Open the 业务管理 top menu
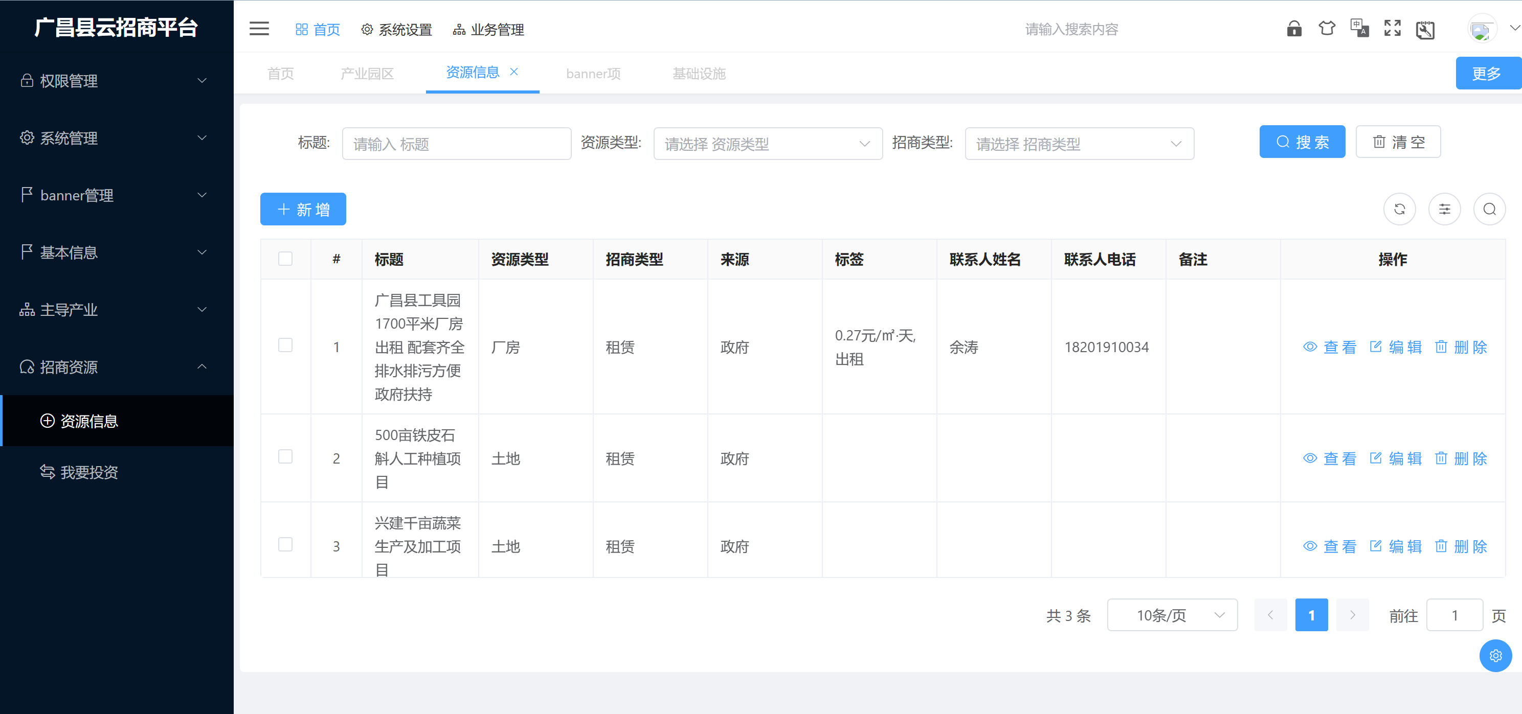The width and height of the screenshot is (1522, 714). point(488,30)
